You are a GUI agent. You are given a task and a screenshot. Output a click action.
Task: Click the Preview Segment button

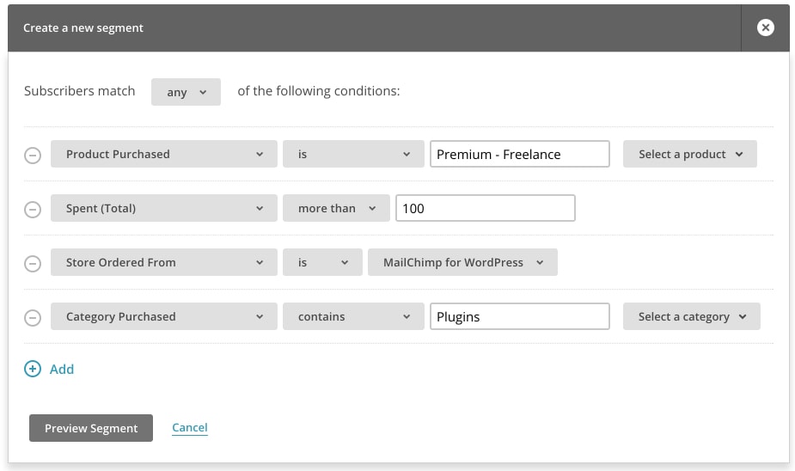[91, 428]
